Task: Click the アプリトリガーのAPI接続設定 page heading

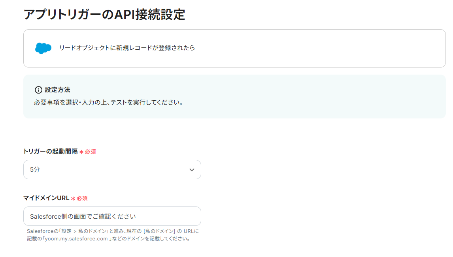Action: 104,14
